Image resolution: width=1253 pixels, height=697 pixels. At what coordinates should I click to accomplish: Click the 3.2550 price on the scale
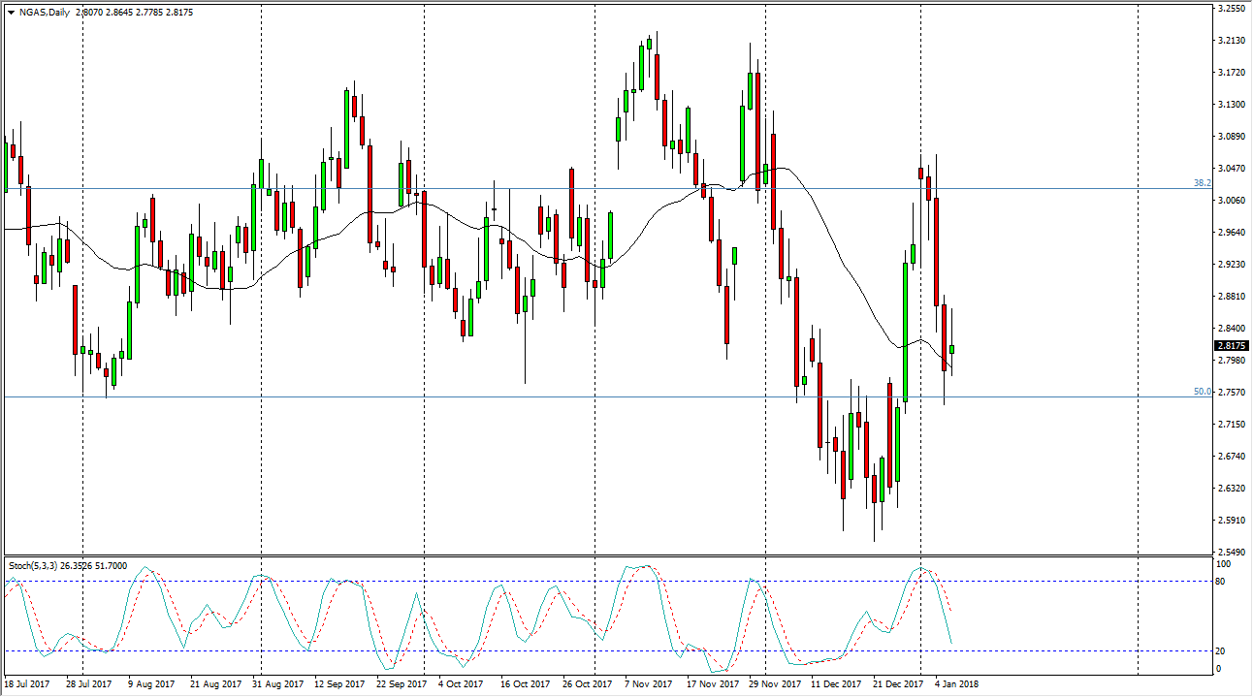click(x=1231, y=9)
